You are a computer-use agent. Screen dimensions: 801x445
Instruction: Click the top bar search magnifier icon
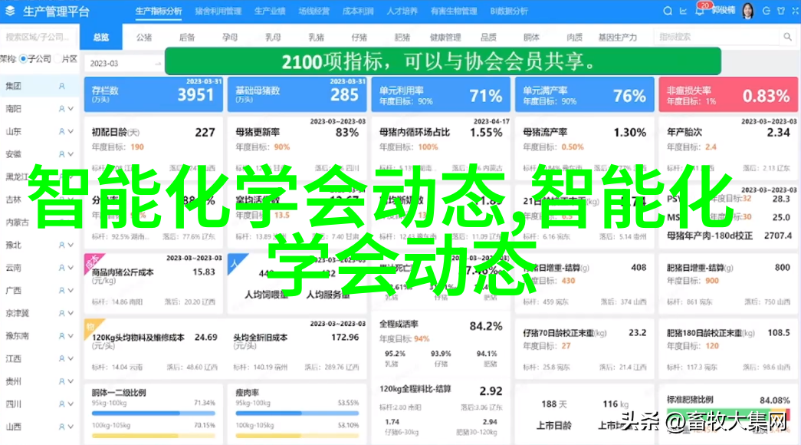[x=667, y=11]
